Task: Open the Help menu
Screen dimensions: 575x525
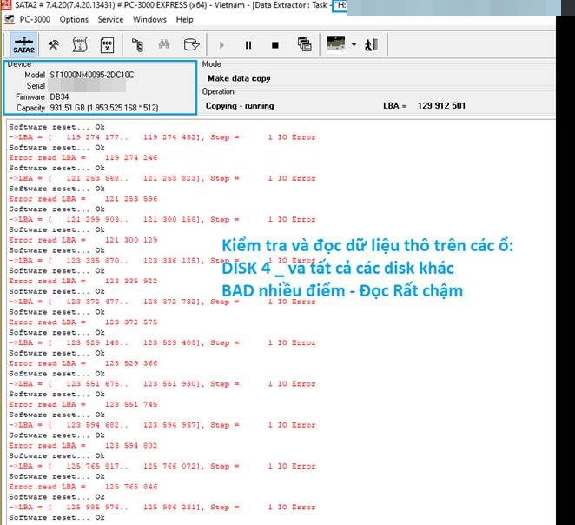Action: tap(184, 19)
